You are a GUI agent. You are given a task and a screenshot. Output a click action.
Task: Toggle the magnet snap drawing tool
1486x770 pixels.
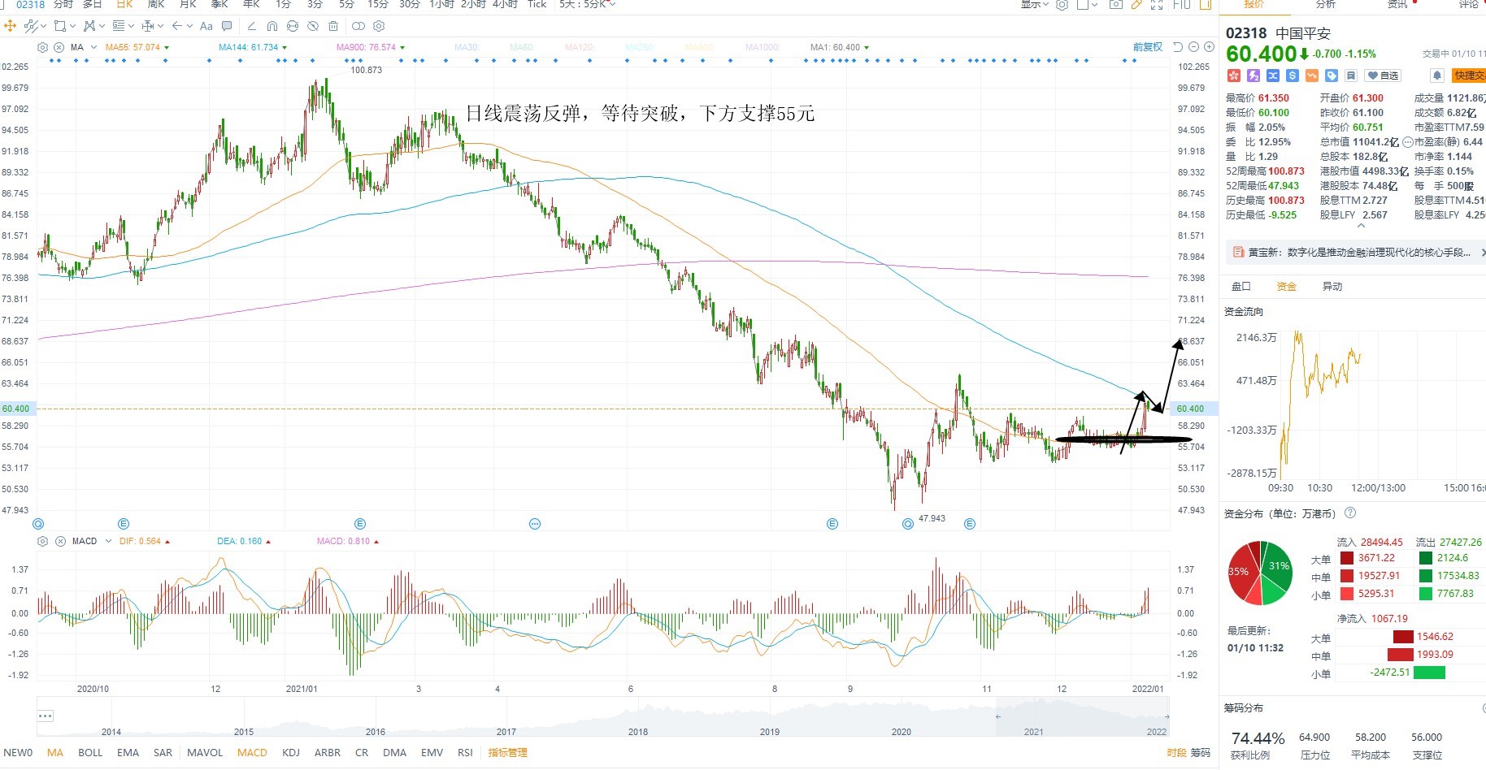tap(272, 26)
